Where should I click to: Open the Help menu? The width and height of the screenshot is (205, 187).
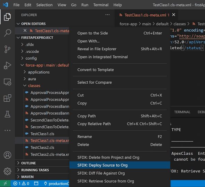117,5
